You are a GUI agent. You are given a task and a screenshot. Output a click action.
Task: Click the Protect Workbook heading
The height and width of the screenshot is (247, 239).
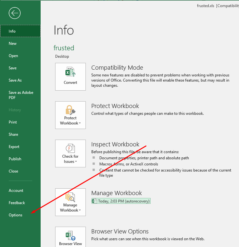(115, 106)
